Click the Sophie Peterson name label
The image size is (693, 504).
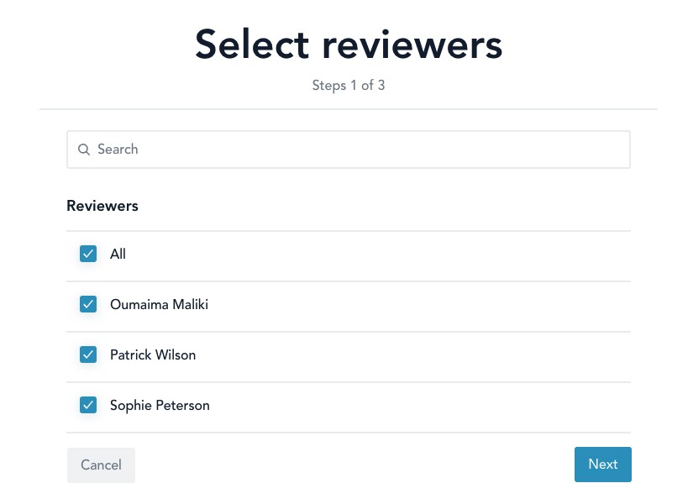tap(160, 405)
